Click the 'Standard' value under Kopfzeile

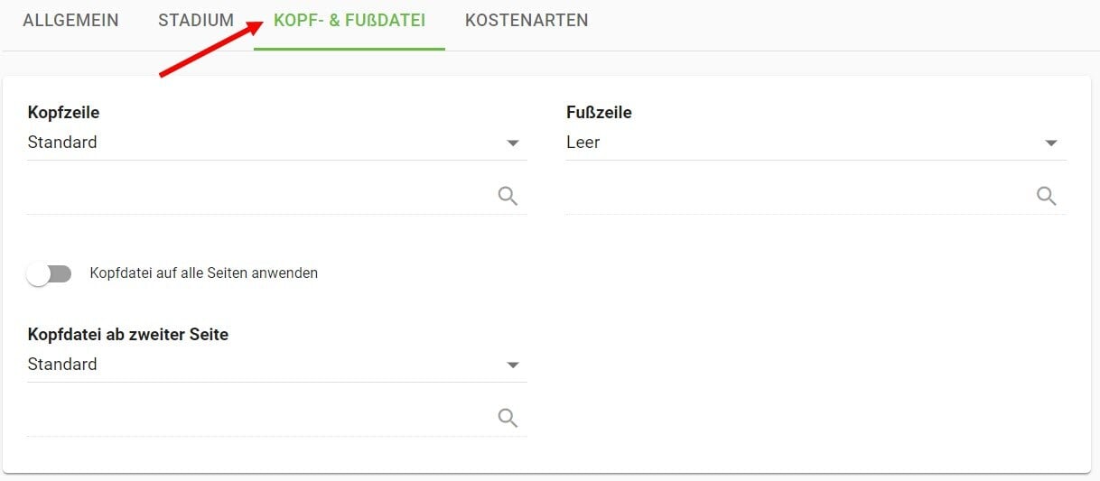coord(62,143)
